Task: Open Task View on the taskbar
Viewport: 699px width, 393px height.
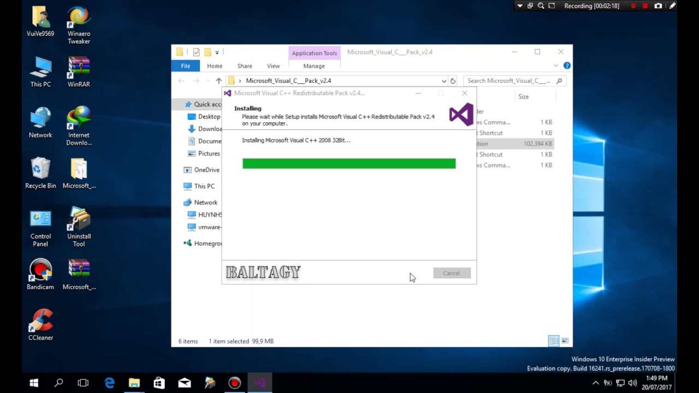Action: (83, 383)
